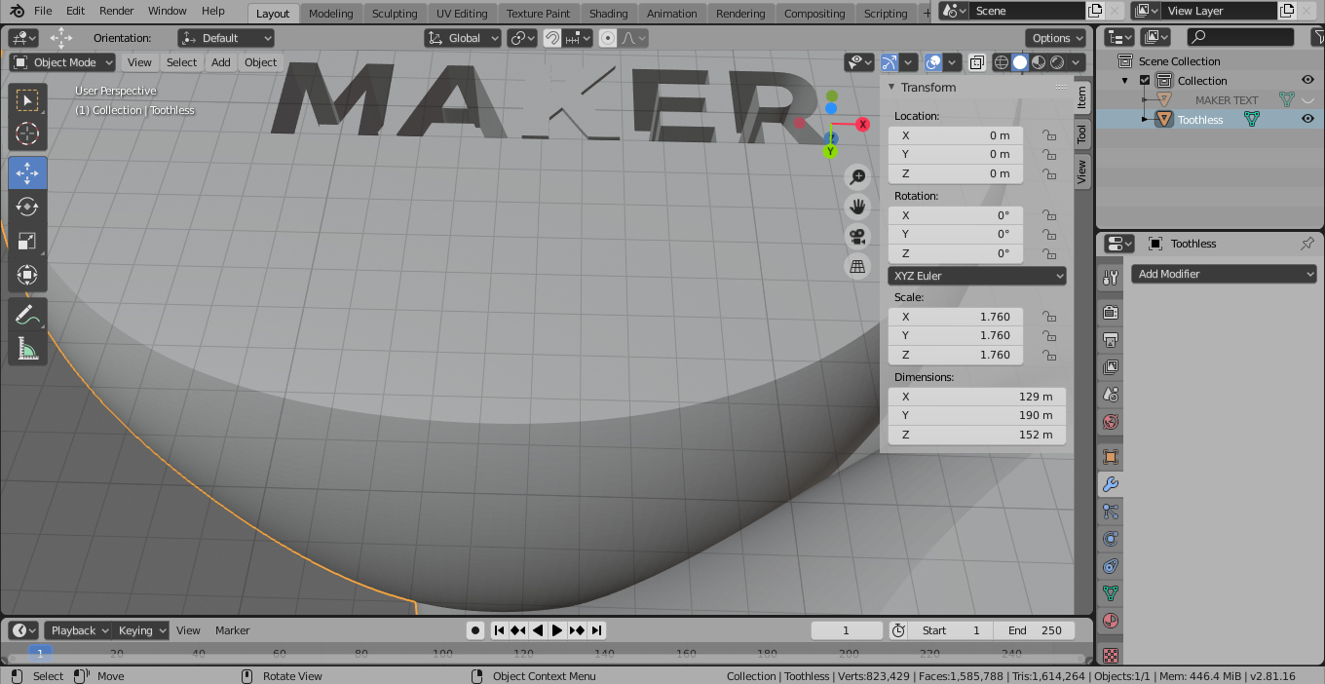1325x684 pixels.
Task: Open the Object Mode dropdown
Action: 63,62
